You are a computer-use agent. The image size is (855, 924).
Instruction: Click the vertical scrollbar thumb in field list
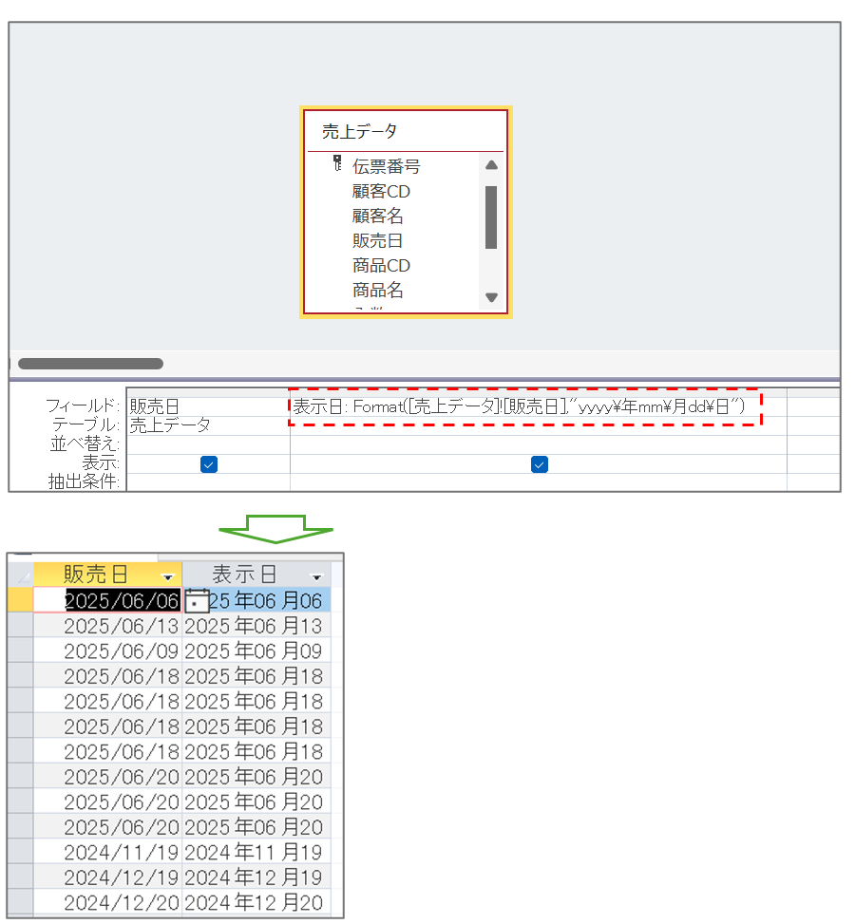(491, 217)
